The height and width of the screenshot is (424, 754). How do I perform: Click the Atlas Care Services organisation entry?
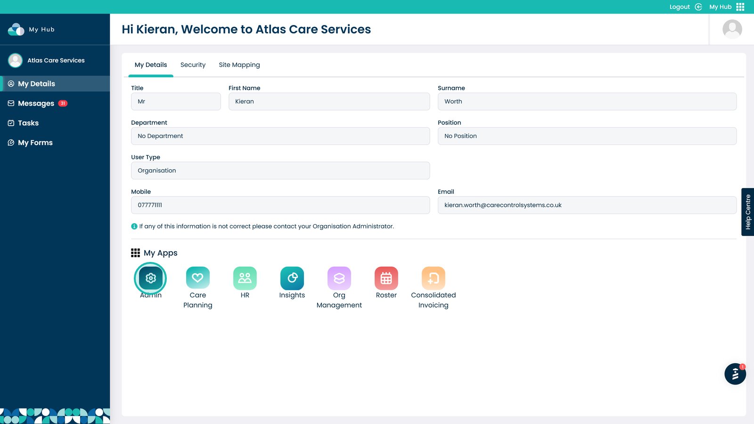(x=56, y=60)
